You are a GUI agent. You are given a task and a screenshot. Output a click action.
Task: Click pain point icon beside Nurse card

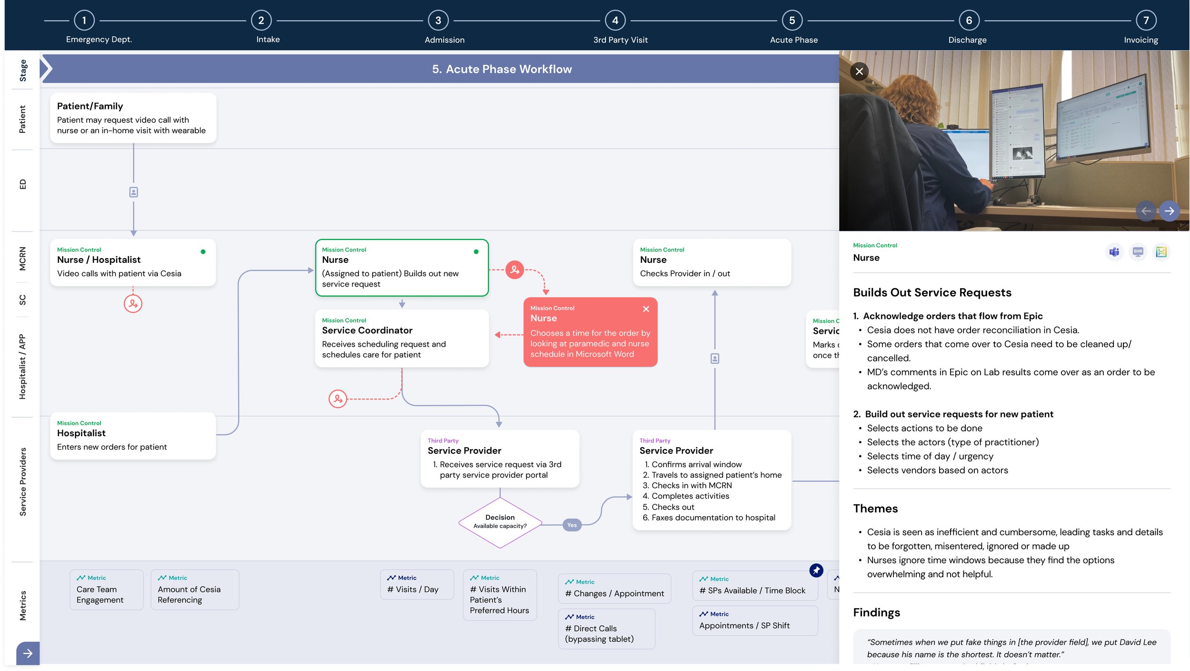pos(515,270)
